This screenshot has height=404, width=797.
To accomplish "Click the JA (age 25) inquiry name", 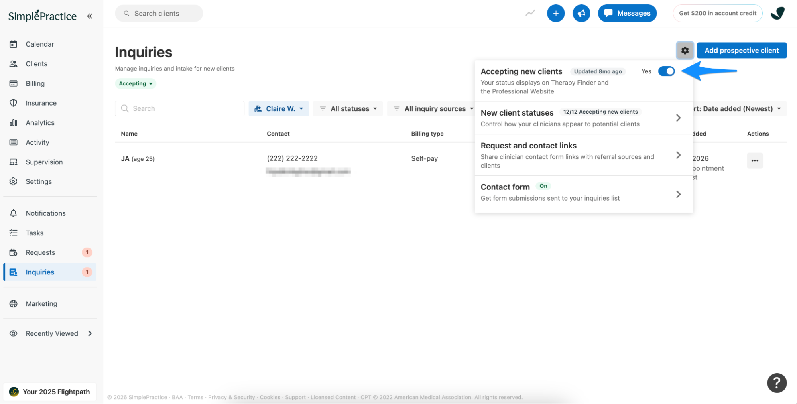I will click(138, 158).
